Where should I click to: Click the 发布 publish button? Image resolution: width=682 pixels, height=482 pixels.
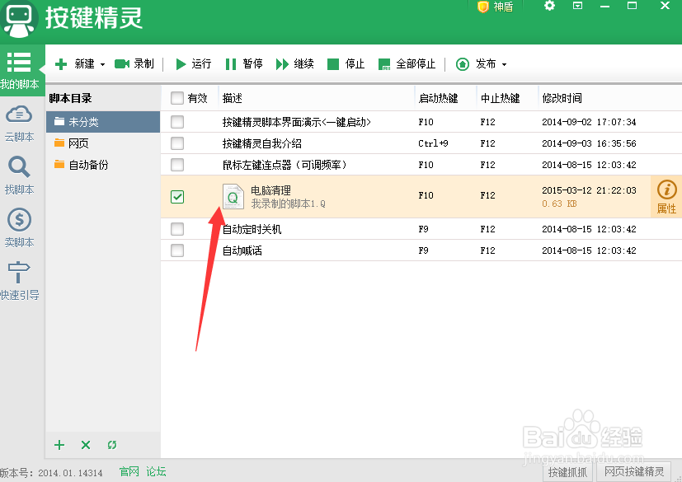(x=476, y=64)
